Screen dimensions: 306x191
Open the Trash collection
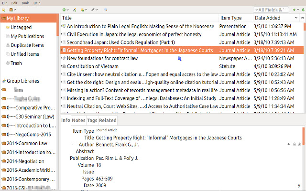[16, 63]
